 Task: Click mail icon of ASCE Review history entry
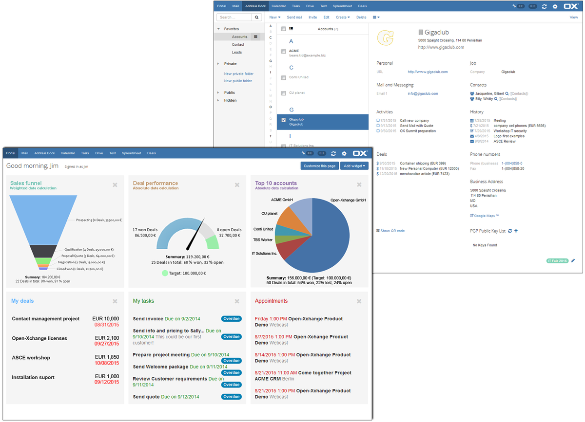[x=472, y=141]
